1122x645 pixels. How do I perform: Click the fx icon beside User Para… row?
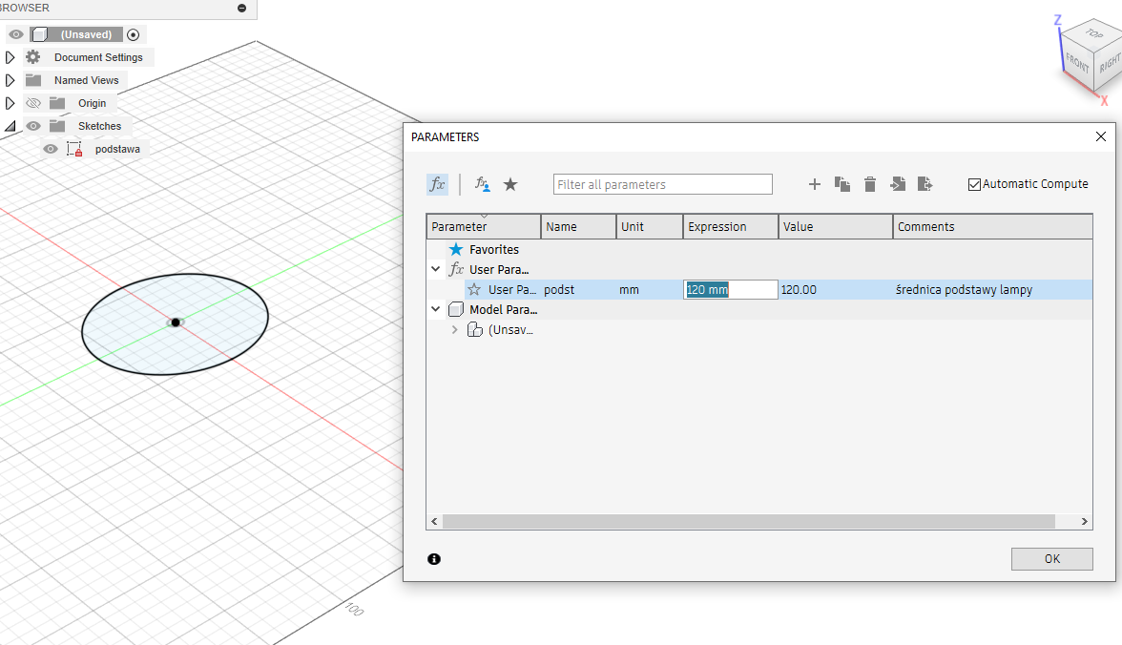[456, 269]
